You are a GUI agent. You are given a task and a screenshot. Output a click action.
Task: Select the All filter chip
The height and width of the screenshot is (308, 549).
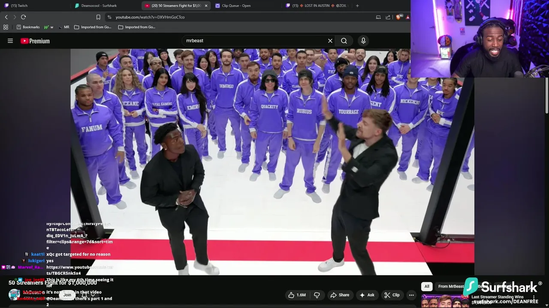click(427, 286)
